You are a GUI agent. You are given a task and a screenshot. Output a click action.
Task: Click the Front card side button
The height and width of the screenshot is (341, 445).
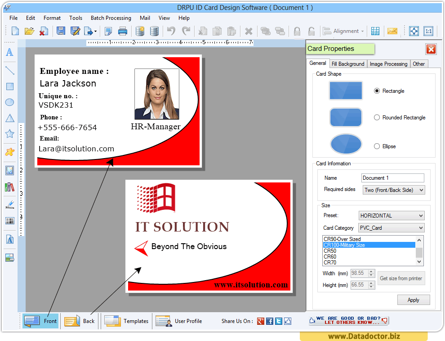(40, 321)
